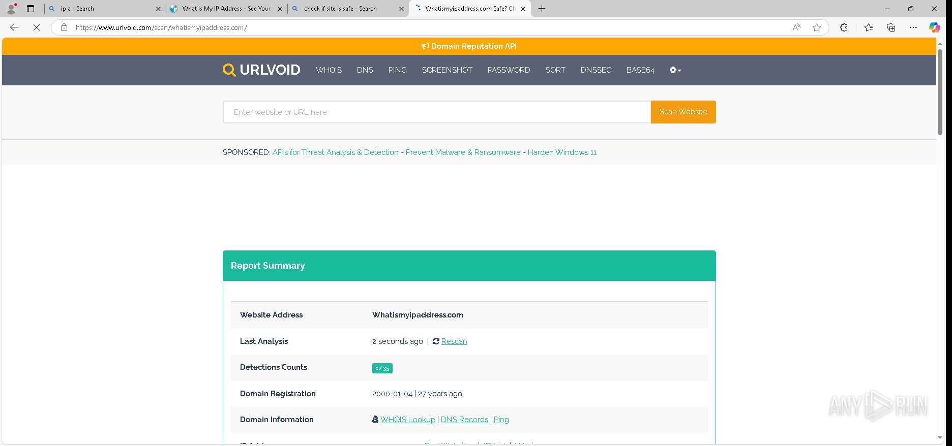The width and height of the screenshot is (952, 446).
Task: Select the Whatismyipaddress.com website address value
Action: pos(418,315)
